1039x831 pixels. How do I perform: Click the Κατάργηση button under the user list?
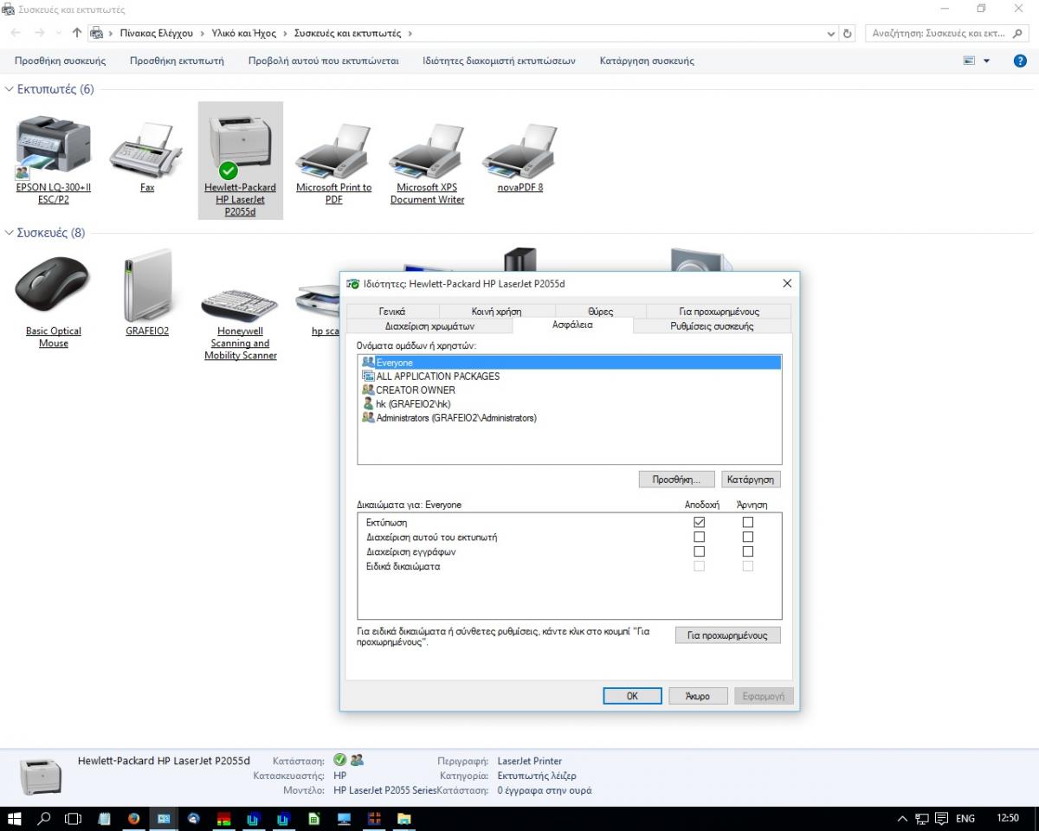pyautogui.click(x=751, y=479)
